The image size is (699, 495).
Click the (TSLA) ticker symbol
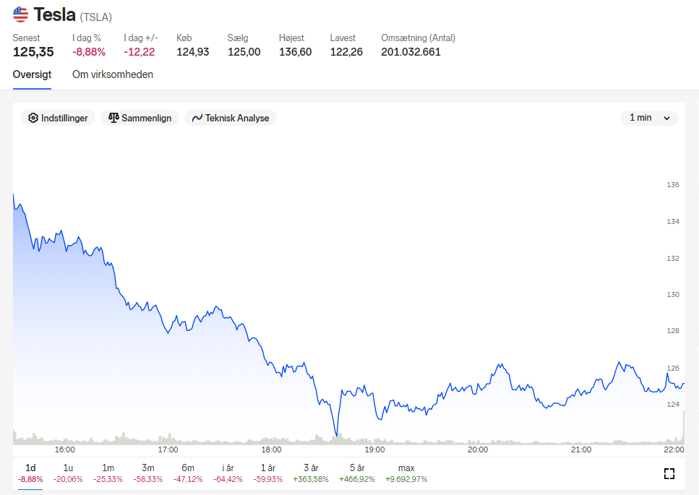[96, 17]
